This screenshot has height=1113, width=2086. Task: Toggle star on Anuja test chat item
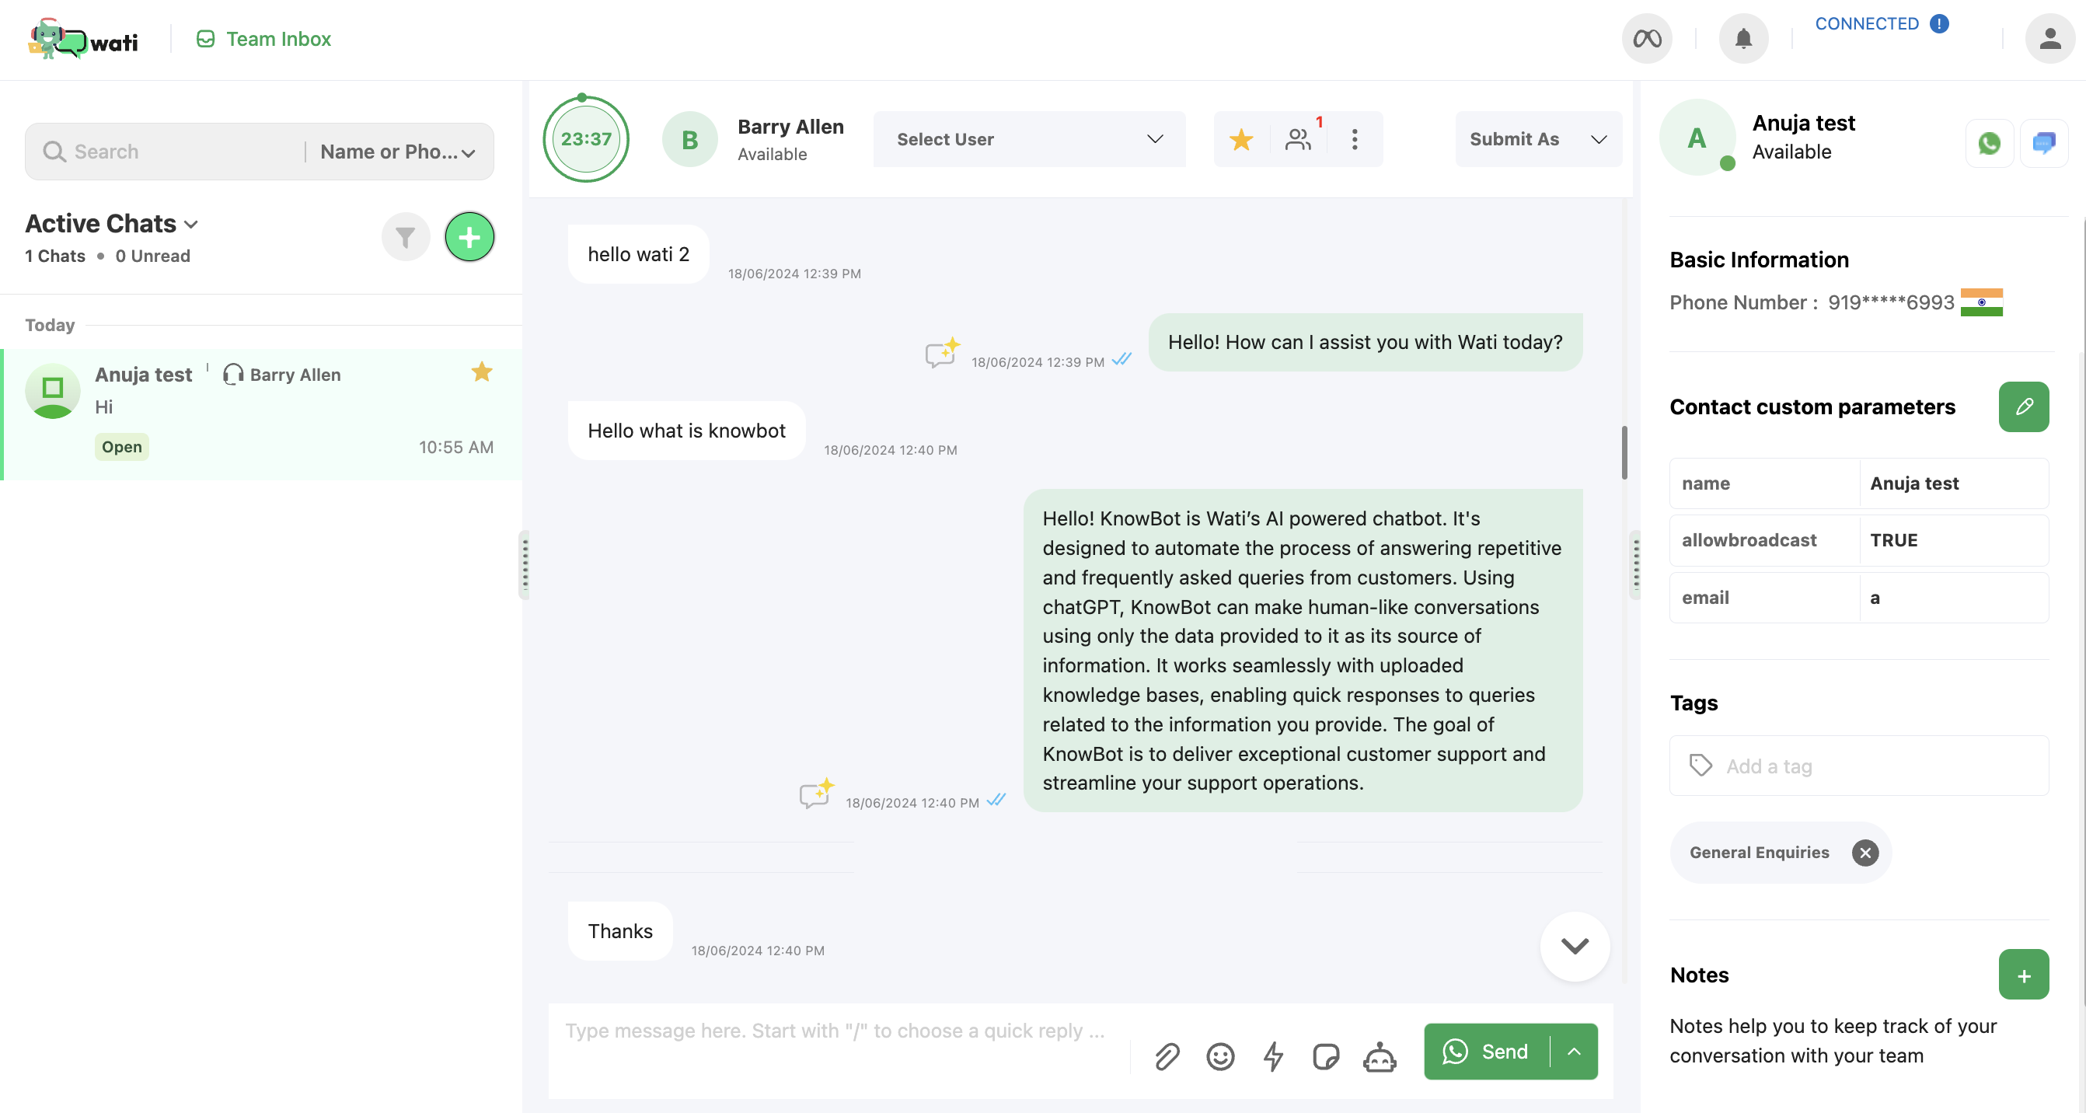pos(482,372)
